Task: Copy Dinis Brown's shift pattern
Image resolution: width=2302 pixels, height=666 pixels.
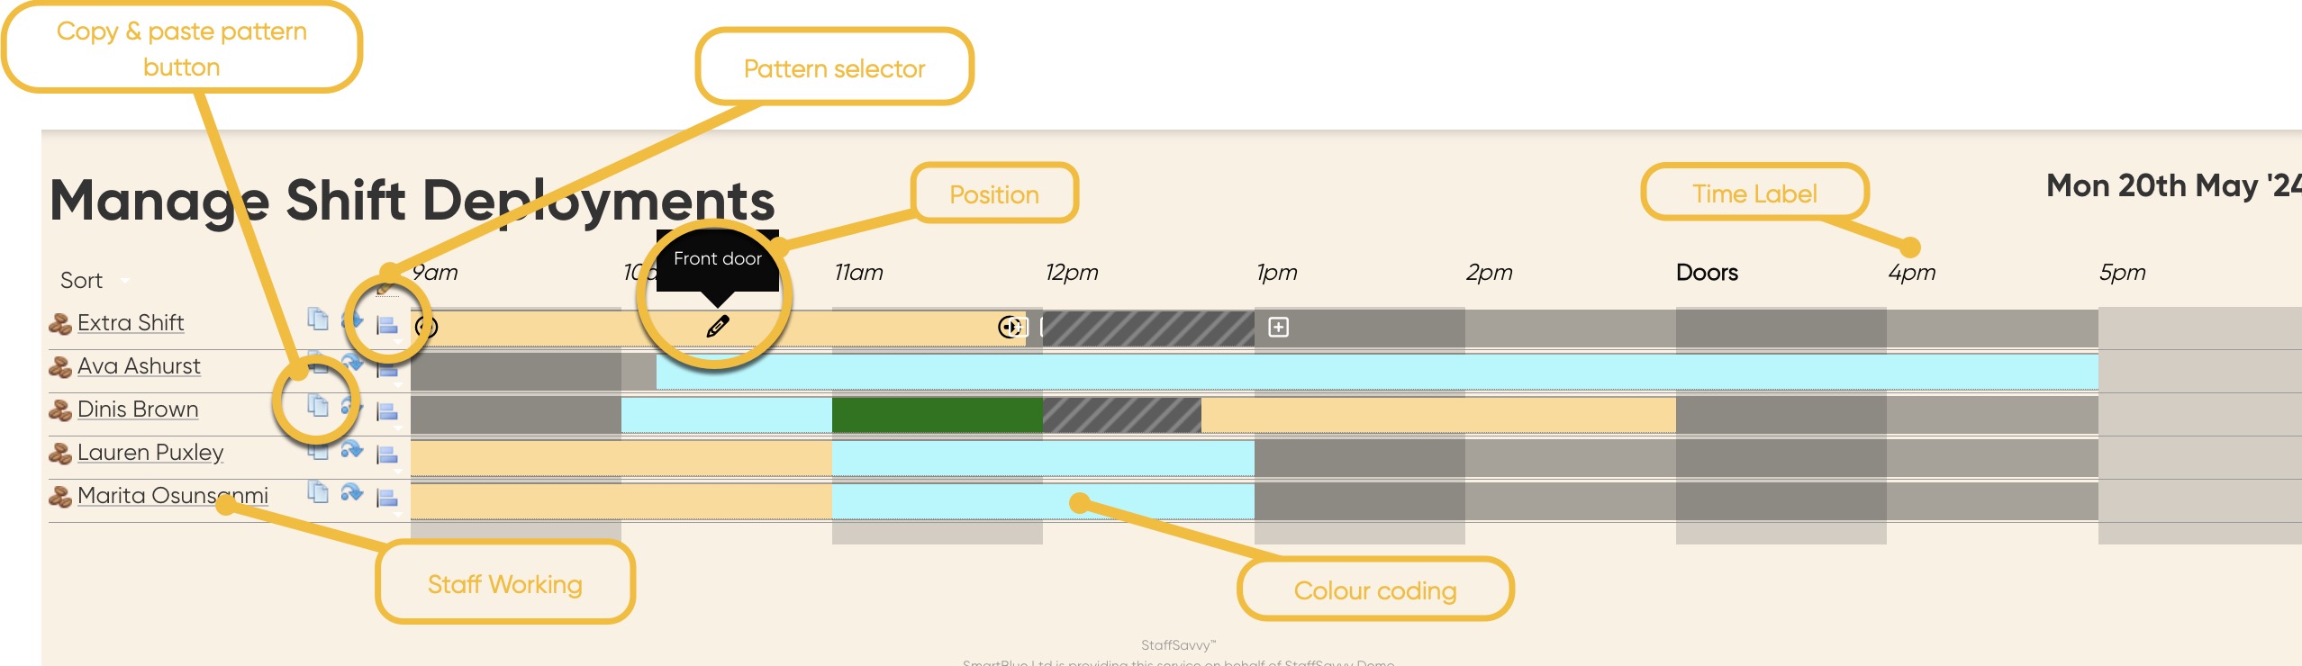Action: (x=318, y=405)
